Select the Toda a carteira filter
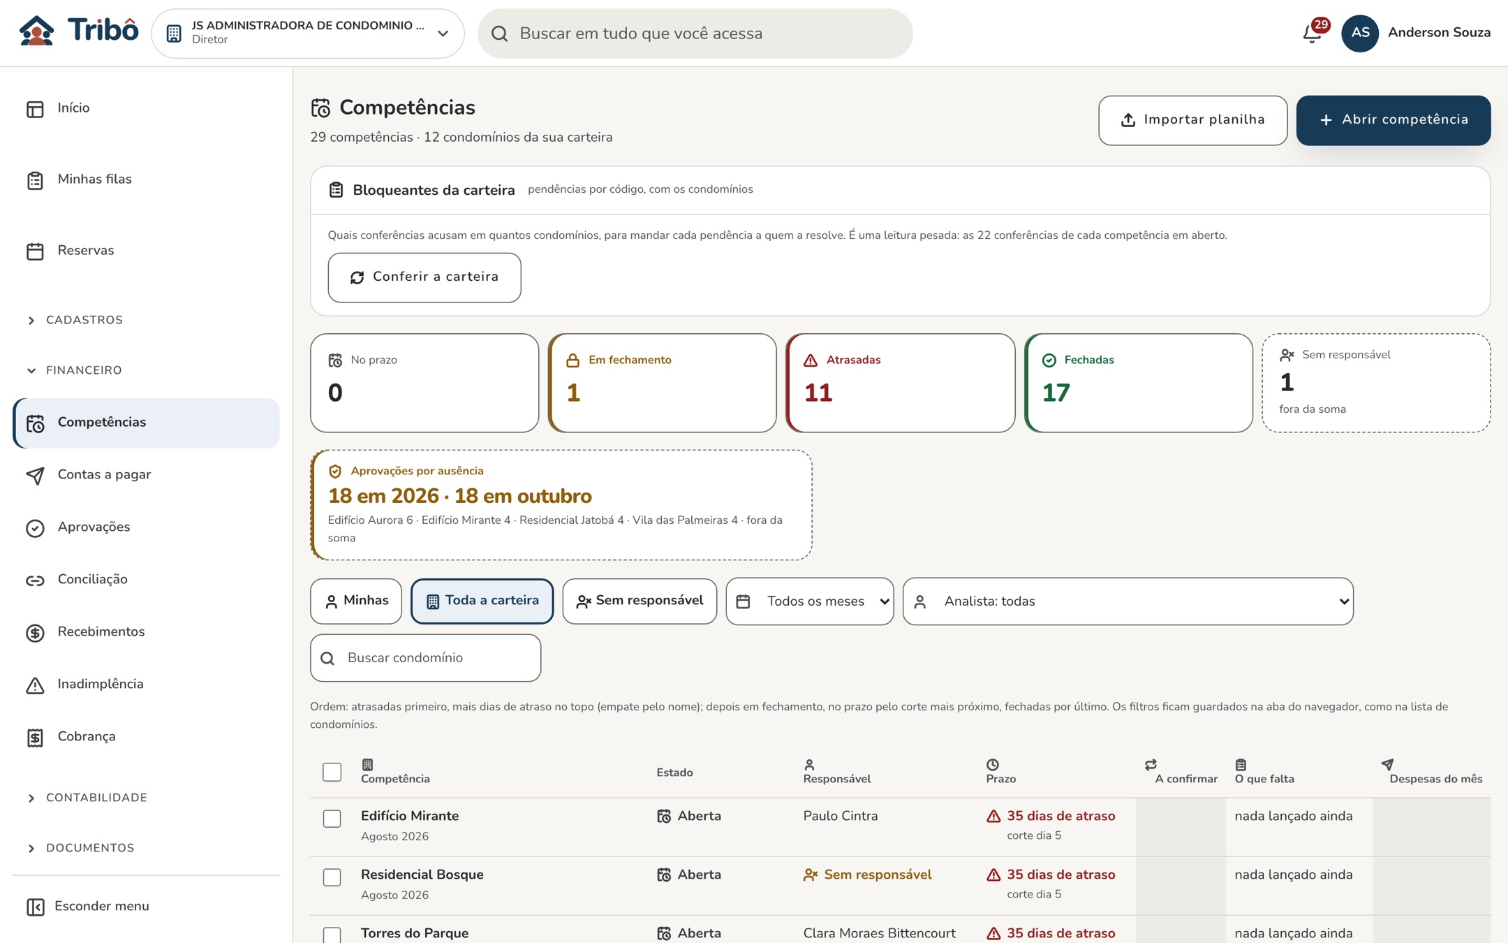This screenshot has width=1508, height=943. click(482, 601)
